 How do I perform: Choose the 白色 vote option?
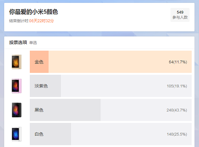111,134
